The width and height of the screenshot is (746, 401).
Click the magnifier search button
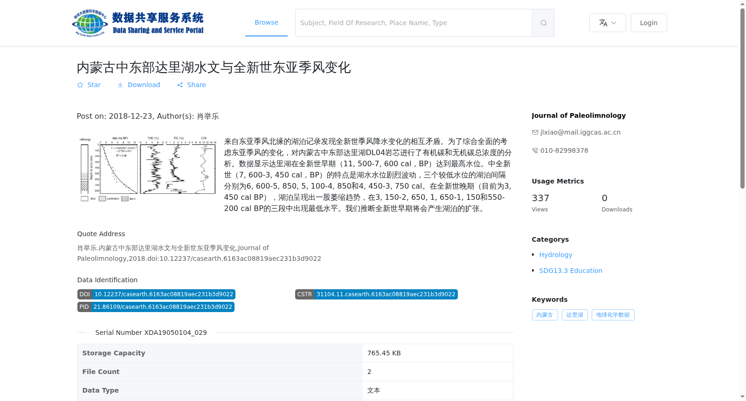click(543, 23)
